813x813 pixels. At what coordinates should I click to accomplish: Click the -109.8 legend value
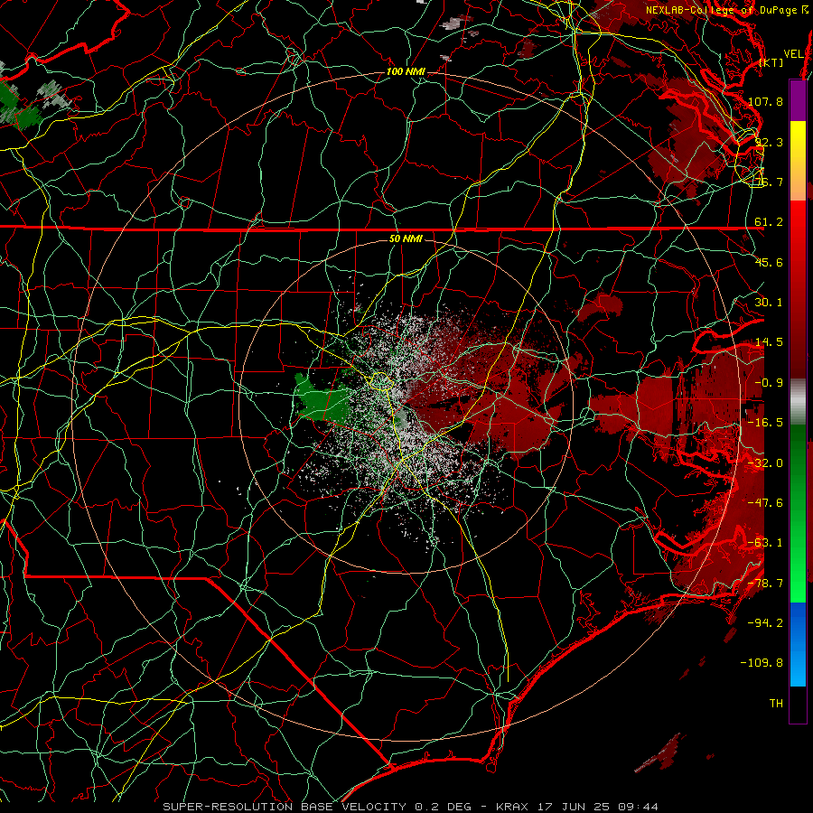click(762, 663)
